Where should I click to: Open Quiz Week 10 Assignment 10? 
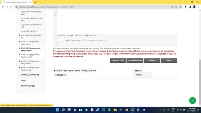point(31,36)
